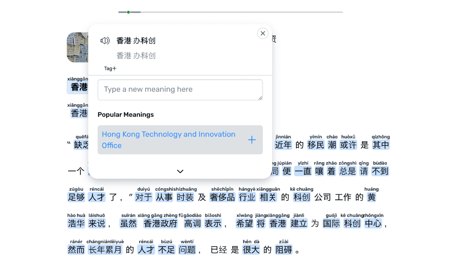Play pronunciation of 香港 办科创
466x262 pixels.
point(104,40)
